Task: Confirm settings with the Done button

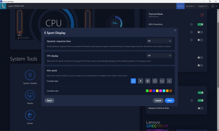Action: tap(169, 101)
